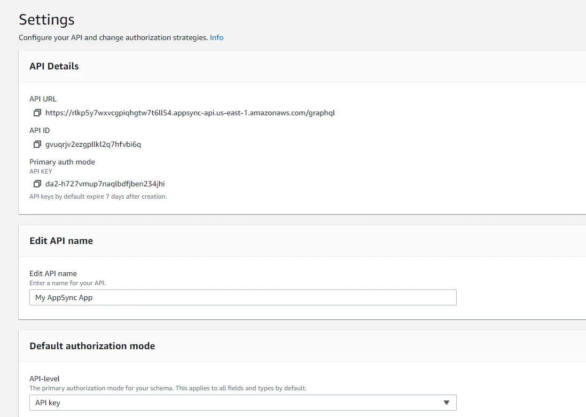Click the Primary auth mode label
This screenshot has width=586, height=417.
tap(62, 162)
